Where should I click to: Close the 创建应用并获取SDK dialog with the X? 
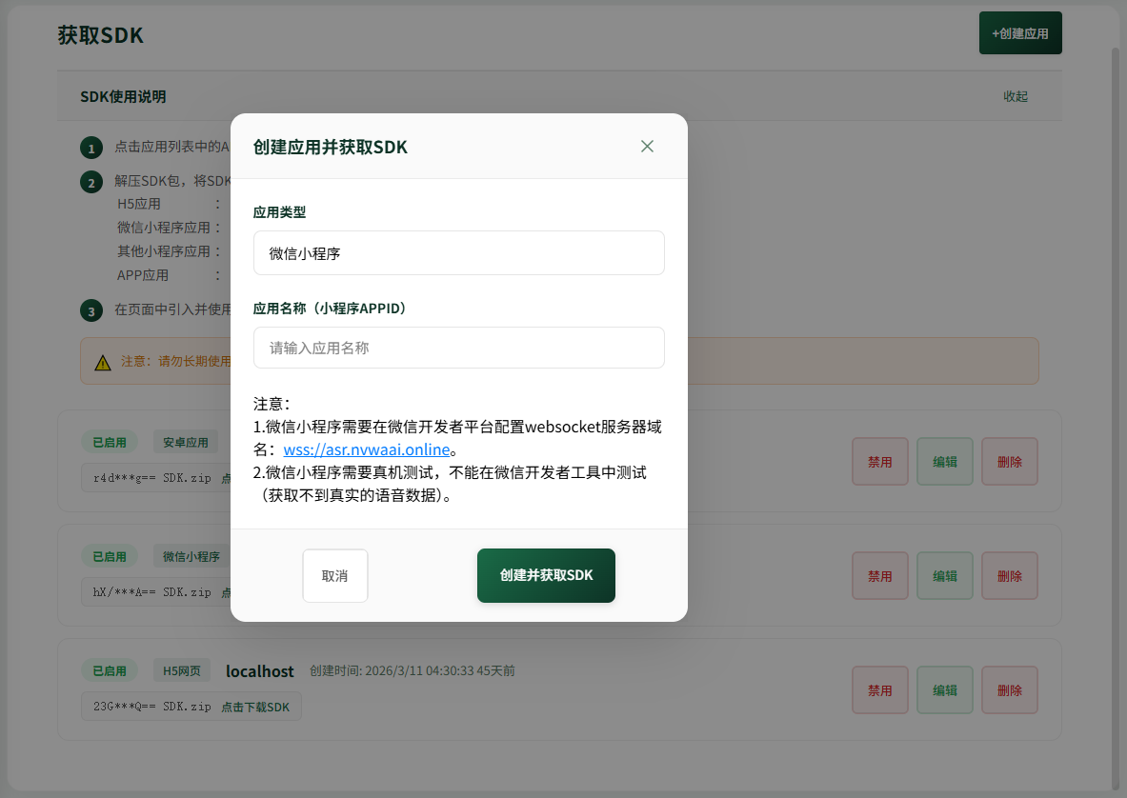click(x=647, y=147)
